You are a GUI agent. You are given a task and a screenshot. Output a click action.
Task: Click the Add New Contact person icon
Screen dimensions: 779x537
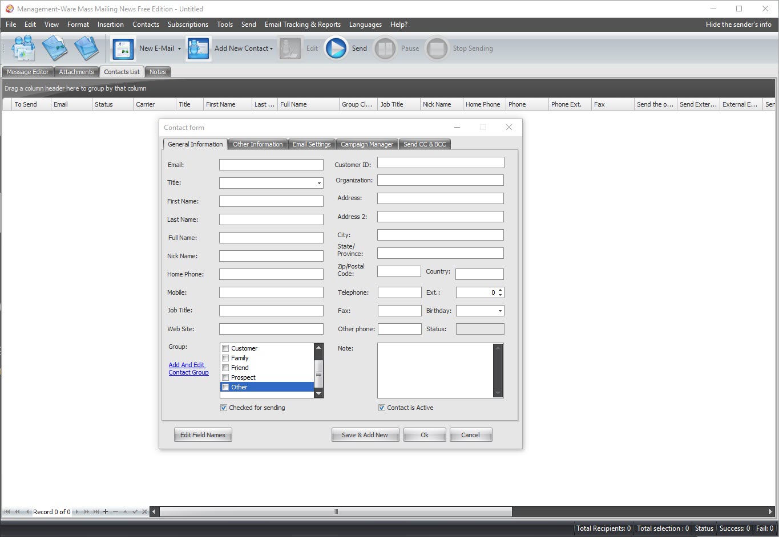(x=198, y=49)
